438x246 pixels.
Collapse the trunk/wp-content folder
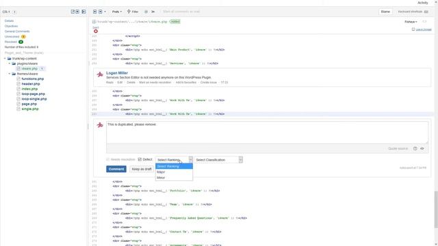click(5, 59)
